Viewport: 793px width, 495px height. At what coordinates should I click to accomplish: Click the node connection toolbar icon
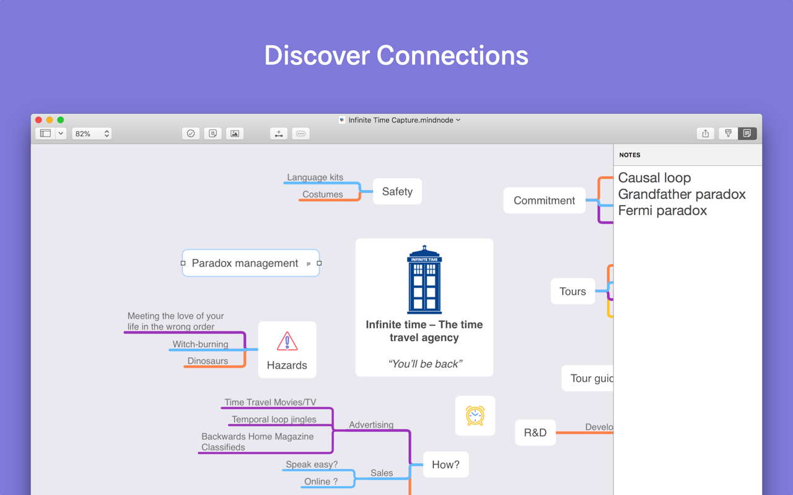[278, 133]
